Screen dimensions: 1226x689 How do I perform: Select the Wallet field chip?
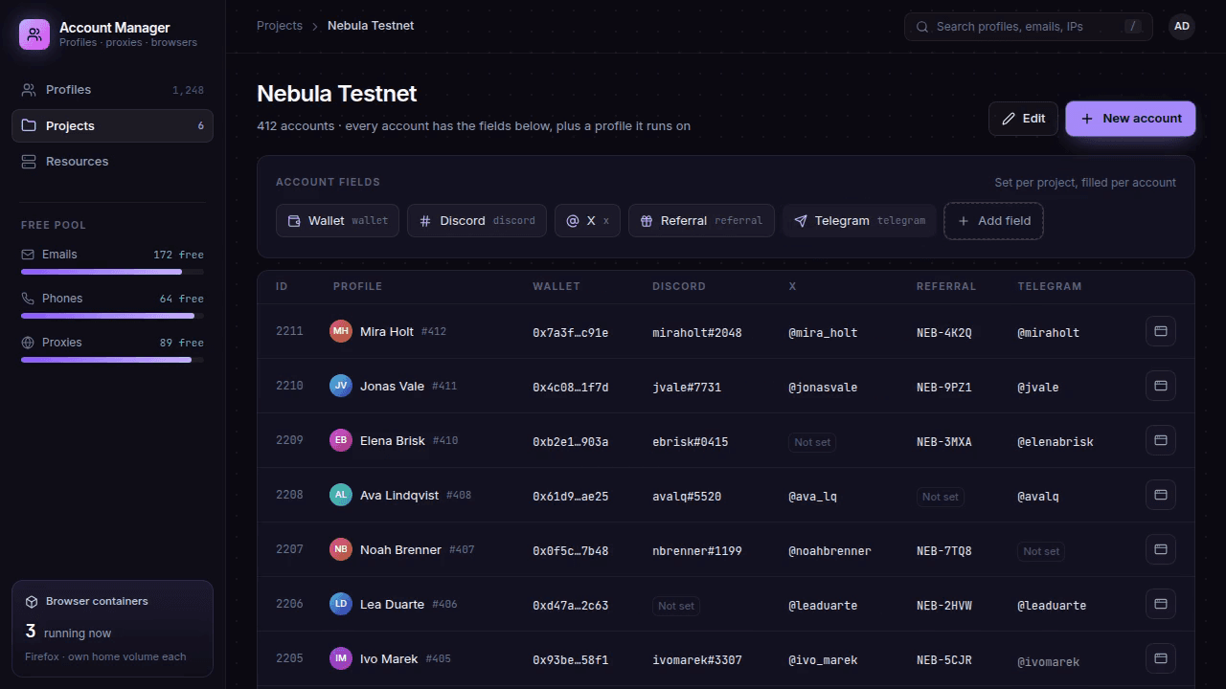coord(337,221)
